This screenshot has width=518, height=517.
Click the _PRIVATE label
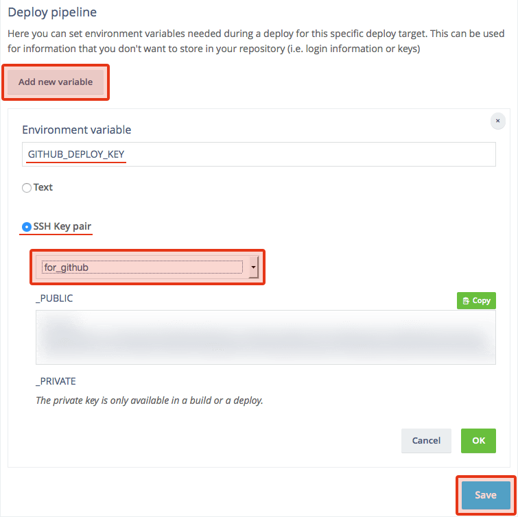[x=56, y=381]
